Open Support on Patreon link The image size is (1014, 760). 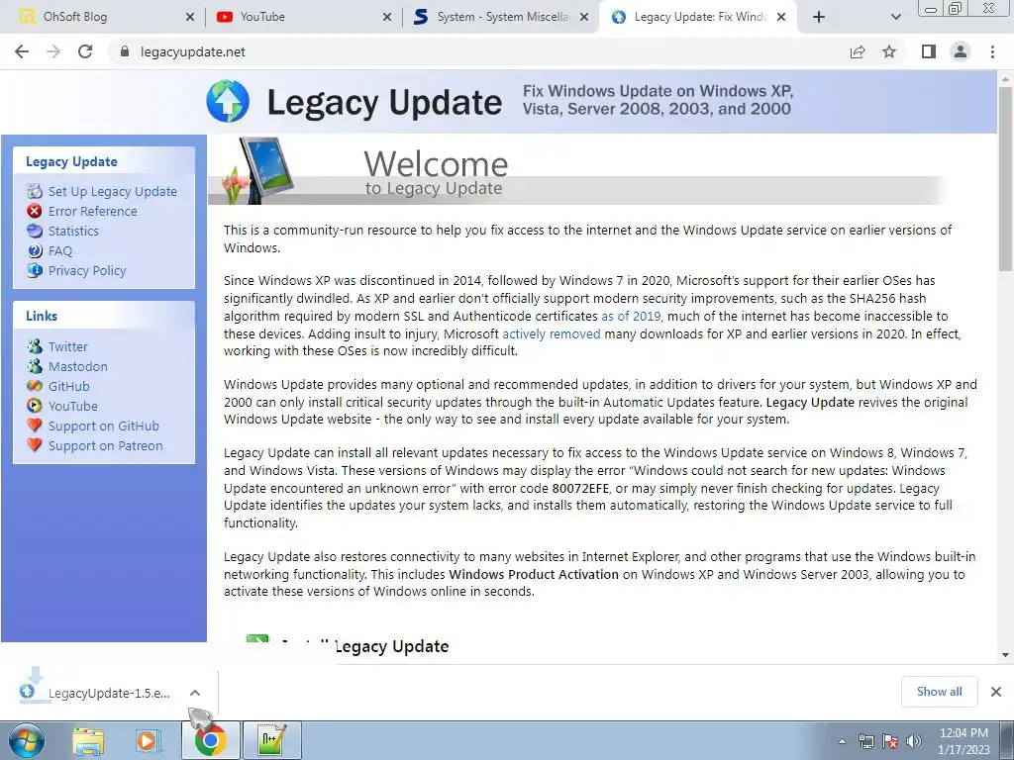point(105,445)
